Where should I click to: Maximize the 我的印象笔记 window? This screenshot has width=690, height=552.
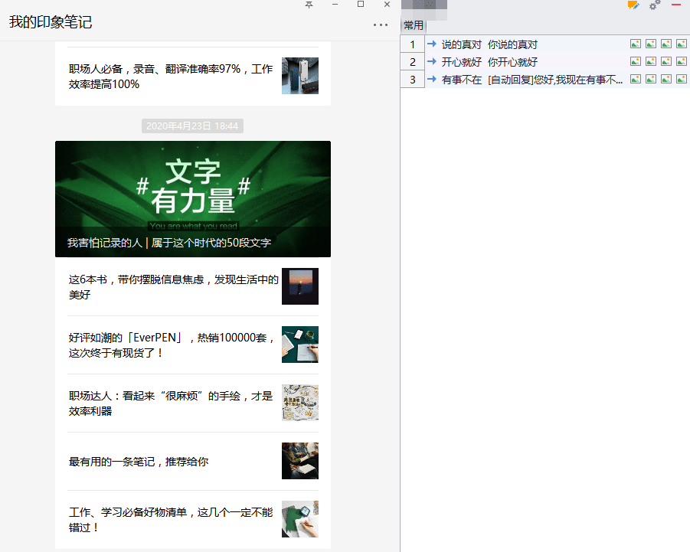361,5
